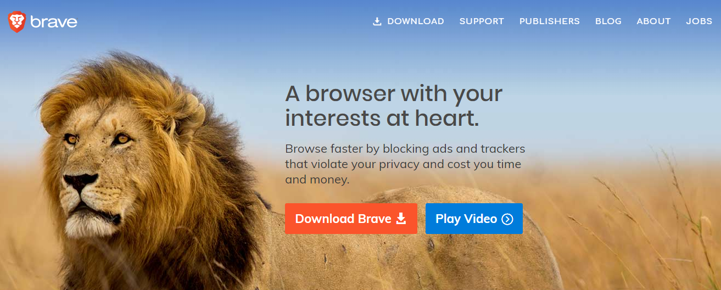Click the download icon inside Download Brave button
The width and height of the screenshot is (721, 290).
401,219
